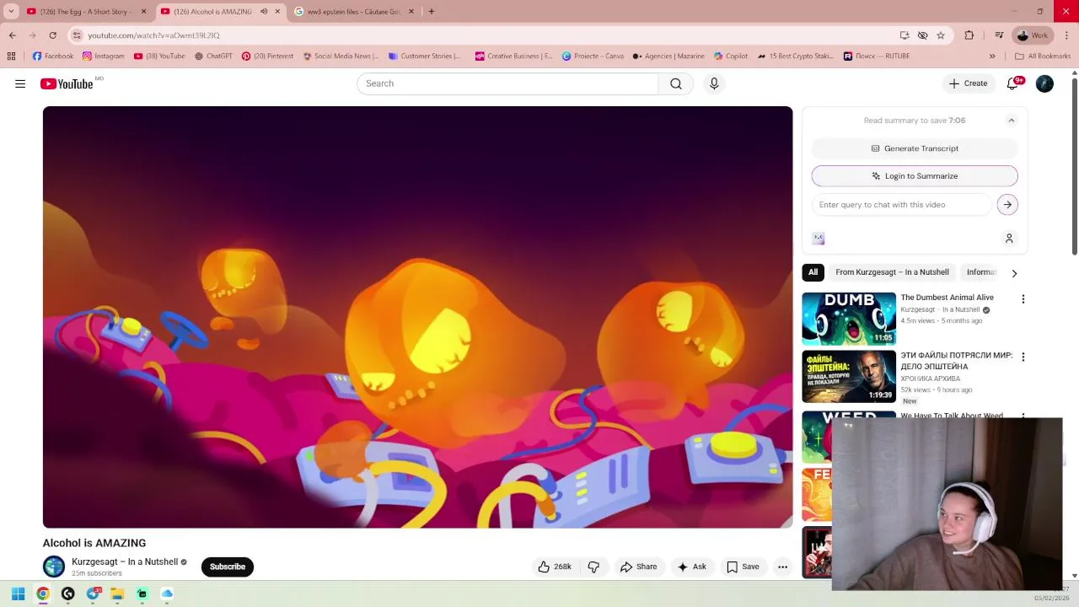This screenshot has height=607, width=1079.
Task: Start voice search with microphone icon
Action: tap(714, 83)
